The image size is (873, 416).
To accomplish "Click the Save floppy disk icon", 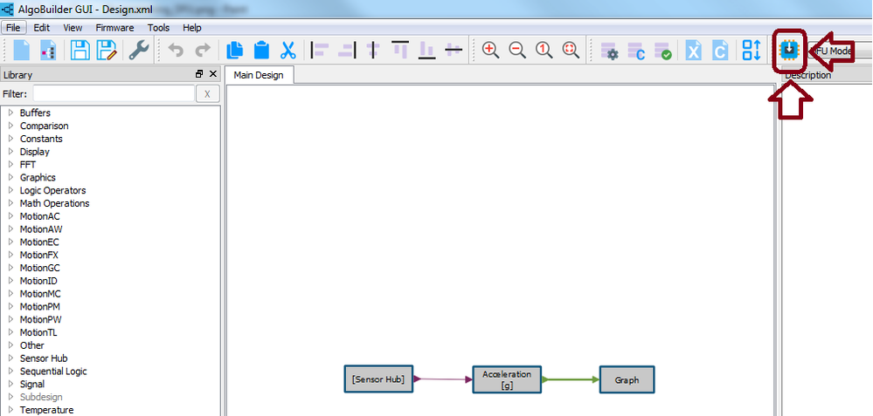I will [80, 51].
